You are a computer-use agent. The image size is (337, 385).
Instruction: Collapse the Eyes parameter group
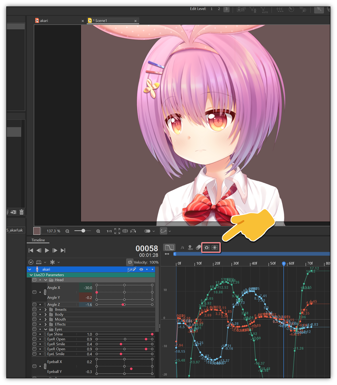(x=45, y=329)
